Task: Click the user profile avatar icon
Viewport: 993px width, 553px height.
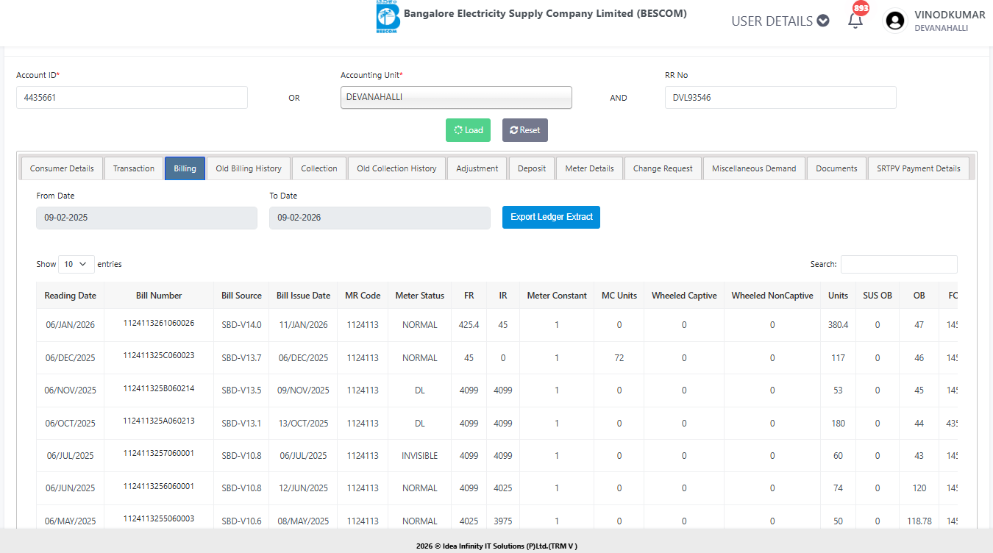Action: 894,21
